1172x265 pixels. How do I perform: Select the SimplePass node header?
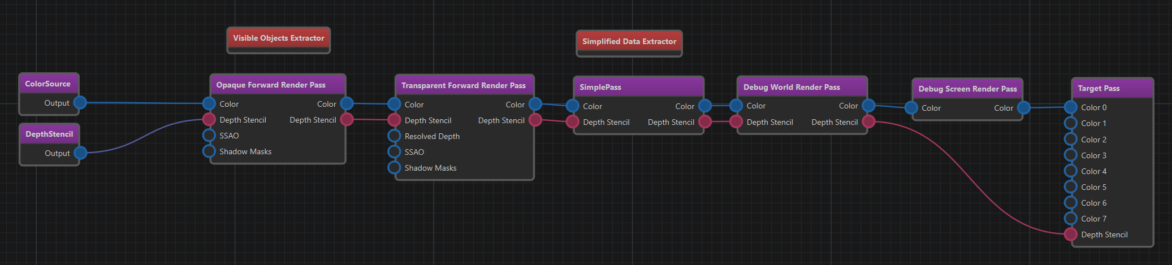pyautogui.click(x=639, y=87)
